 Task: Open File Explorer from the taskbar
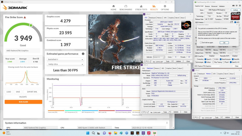pos(116,133)
